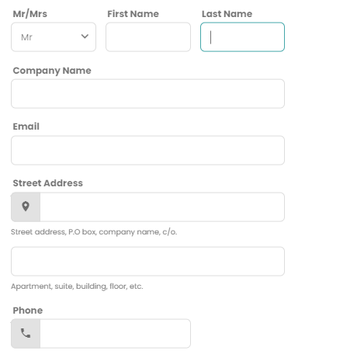Click the First Name label

133,14
